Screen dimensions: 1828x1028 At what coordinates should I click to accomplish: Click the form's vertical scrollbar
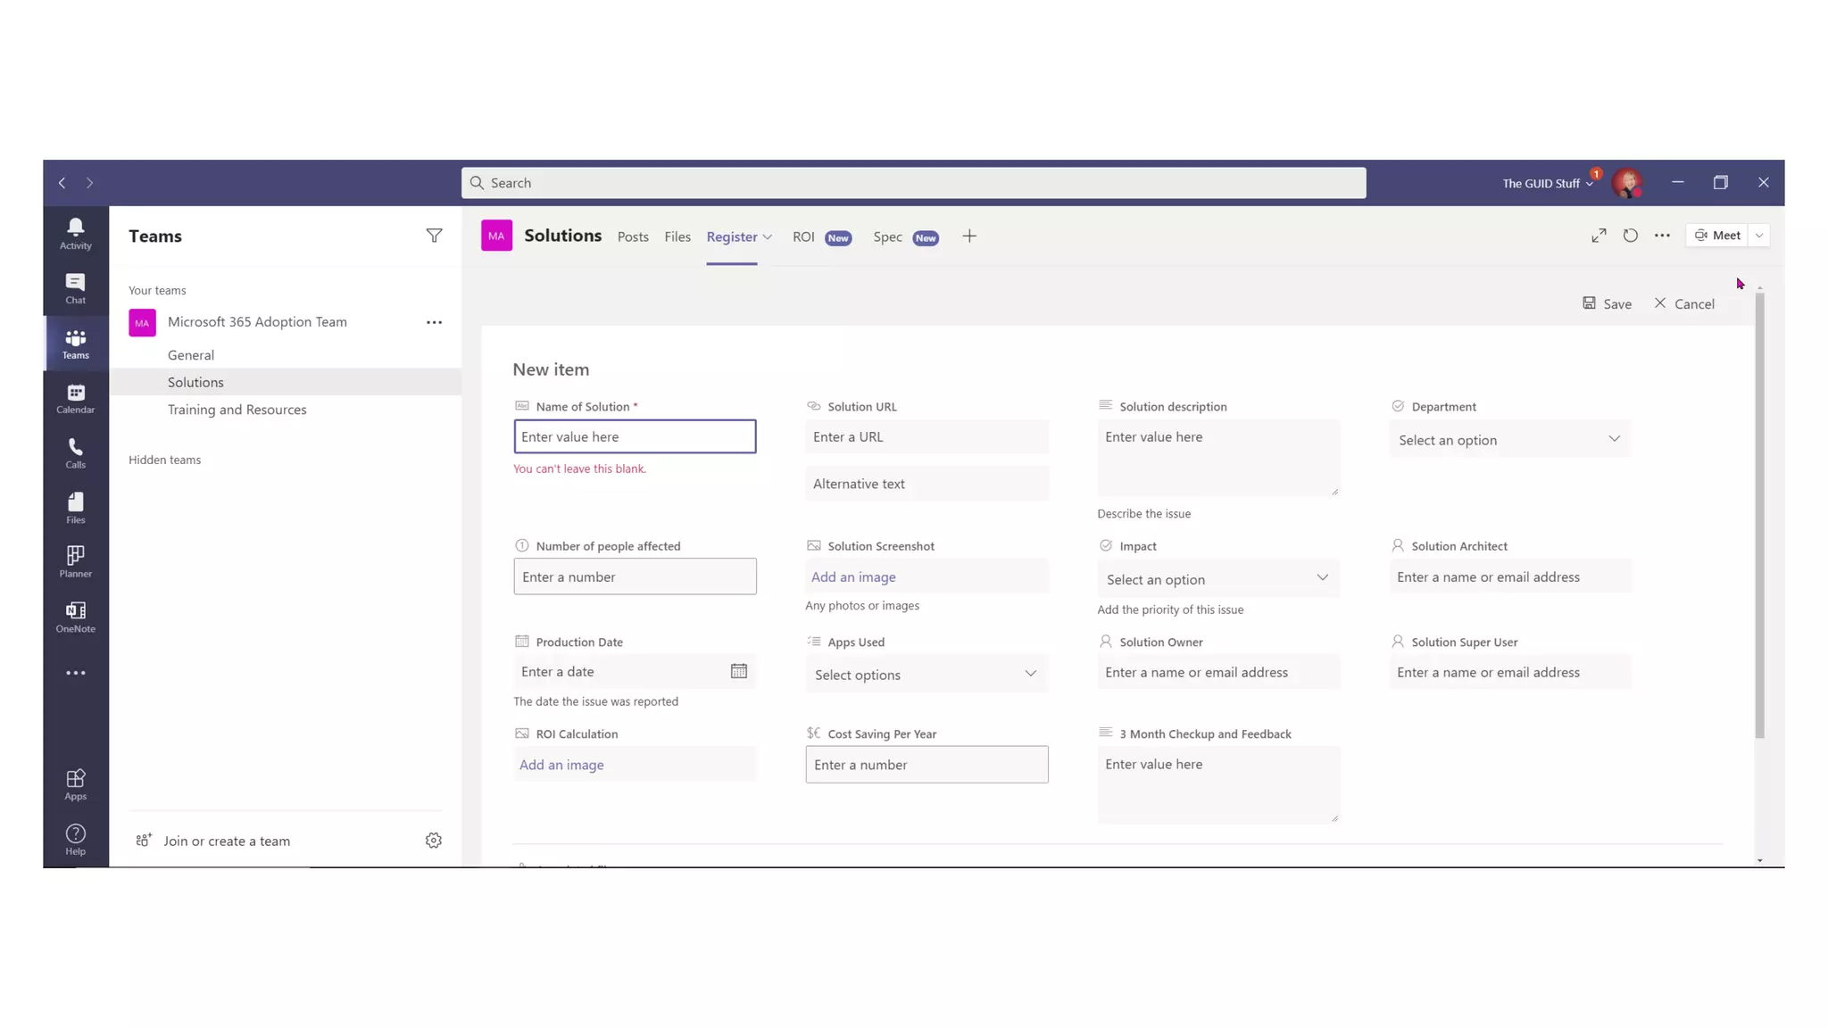(x=1759, y=514)
